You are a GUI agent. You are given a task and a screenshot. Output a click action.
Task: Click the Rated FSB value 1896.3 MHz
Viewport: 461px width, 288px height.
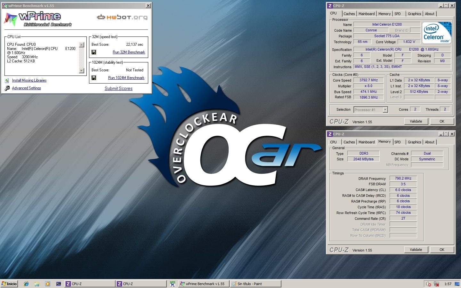(368, 97)
